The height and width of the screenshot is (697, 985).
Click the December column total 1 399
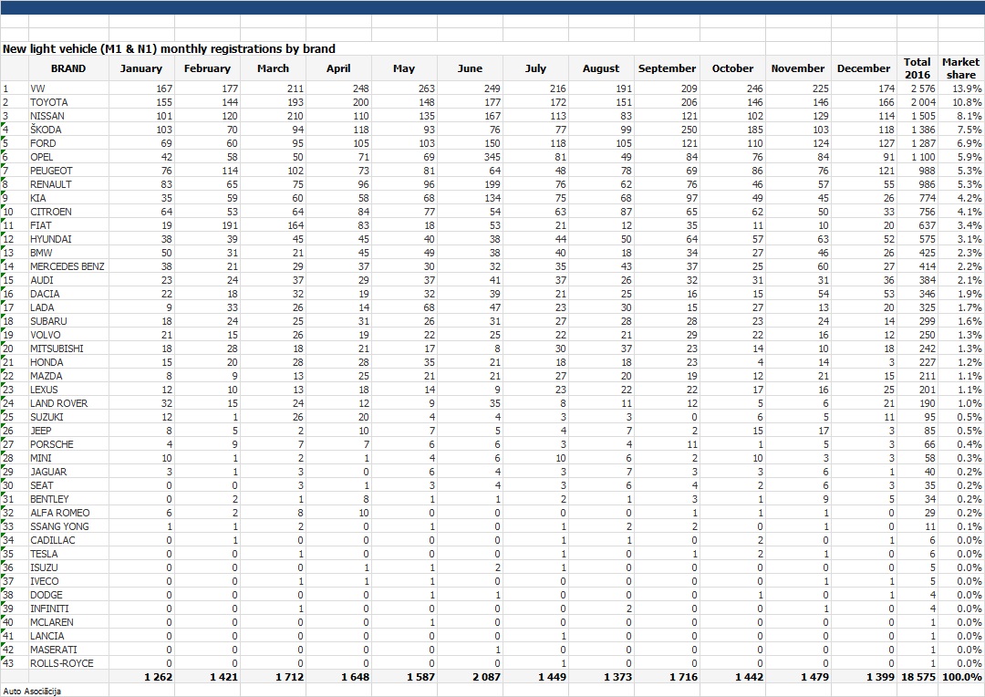tap(864, 677)
